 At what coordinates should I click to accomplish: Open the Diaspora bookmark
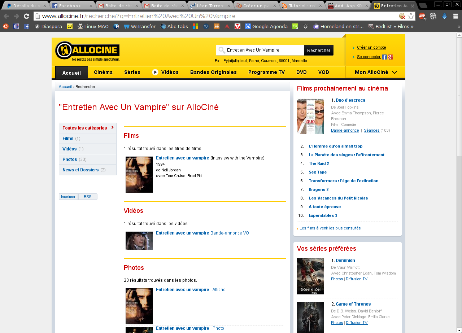[48, 26]
